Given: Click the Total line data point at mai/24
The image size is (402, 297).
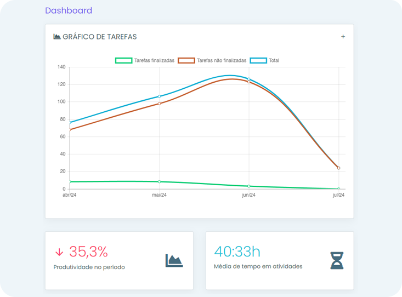Looking at the screenshot, I should (x=159, y=96).
